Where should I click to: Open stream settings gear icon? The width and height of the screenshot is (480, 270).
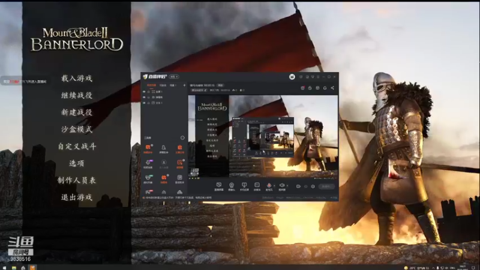[313, 186]
